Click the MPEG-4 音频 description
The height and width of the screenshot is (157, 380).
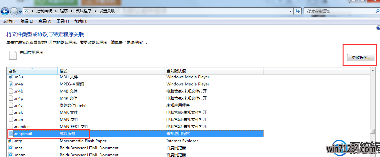coord(72,84)
